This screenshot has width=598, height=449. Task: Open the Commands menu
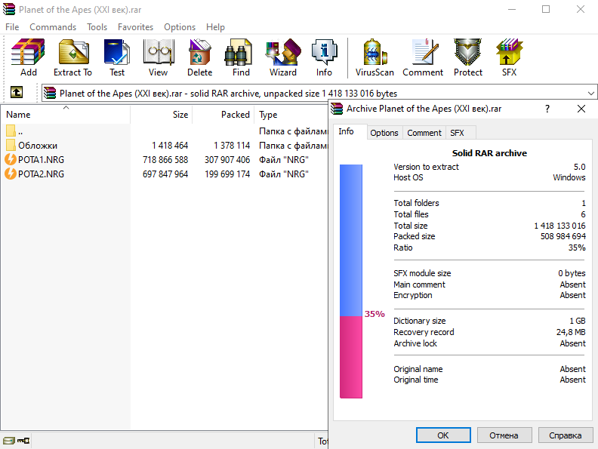click(53, 26)
